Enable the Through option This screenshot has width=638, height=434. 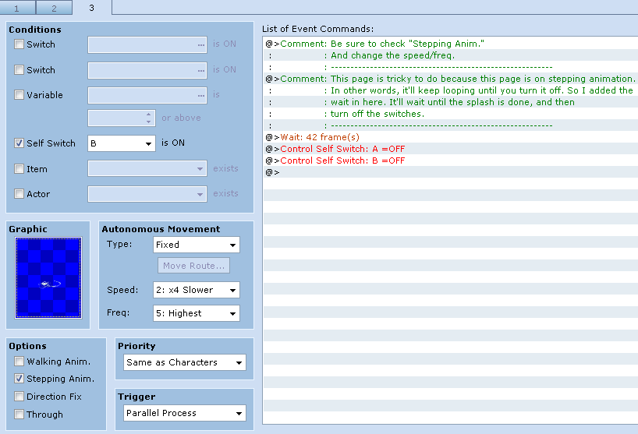click(x=19, y=414)
